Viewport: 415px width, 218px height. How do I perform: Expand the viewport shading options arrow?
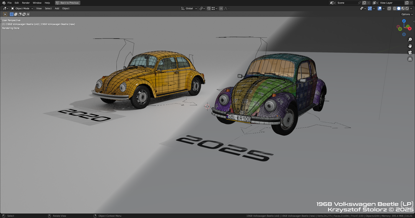pyautogui.click(x=411, y=9)
